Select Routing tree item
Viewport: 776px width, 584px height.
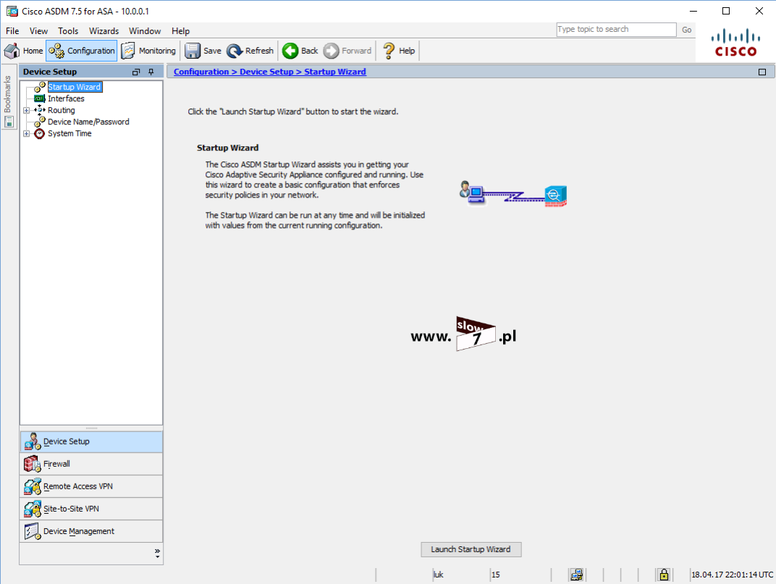coord(62,110)
